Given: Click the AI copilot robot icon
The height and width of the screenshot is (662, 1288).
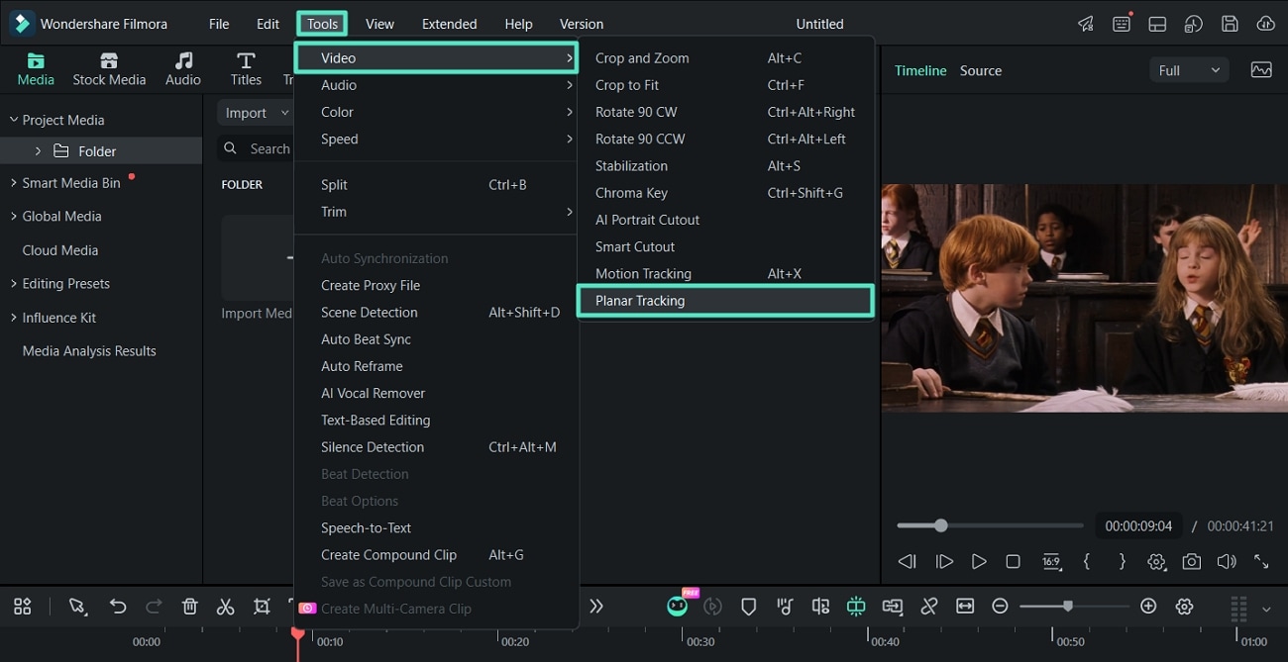Looking at the screenshot, I should coord(678,606).
